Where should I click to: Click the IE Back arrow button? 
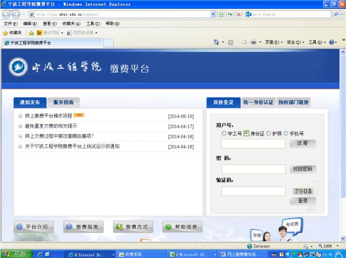click(x=6, y=14)
